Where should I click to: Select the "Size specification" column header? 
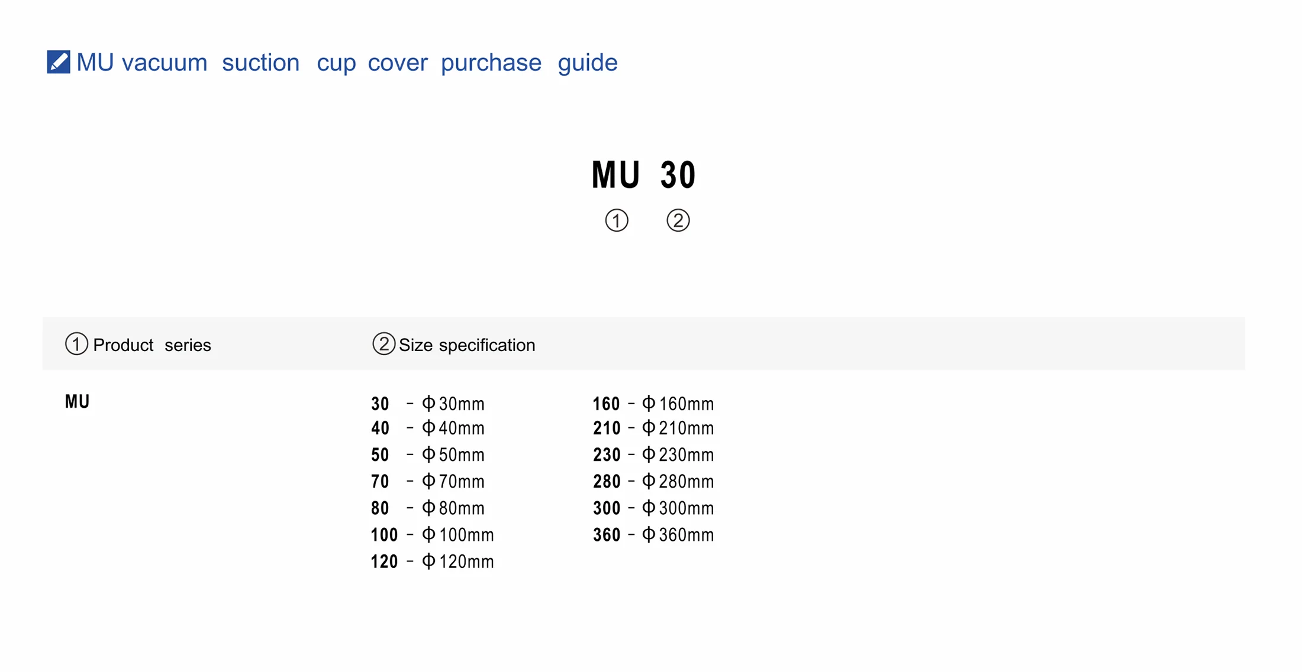coord(466,345)
